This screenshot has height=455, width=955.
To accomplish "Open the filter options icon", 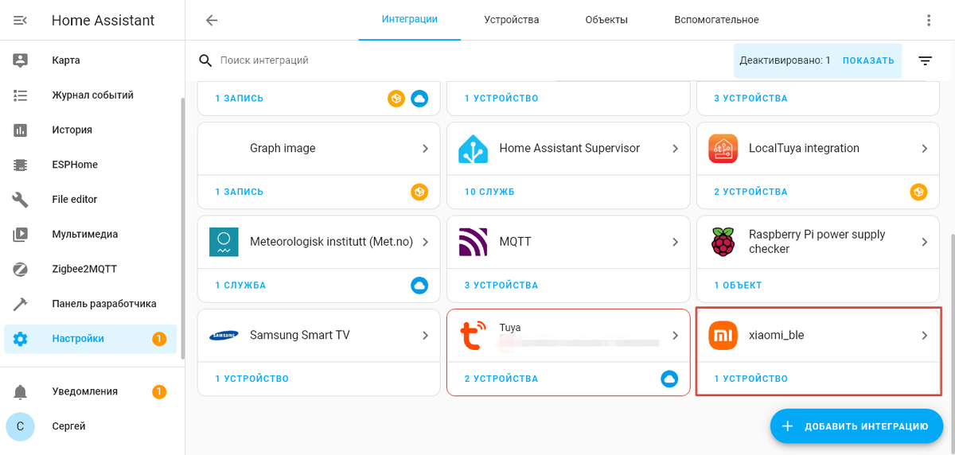I will tap(925, 60).
